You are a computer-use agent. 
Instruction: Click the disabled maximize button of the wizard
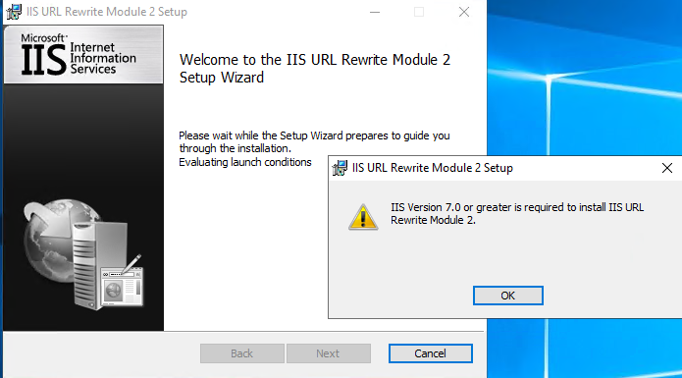coord(419,12)
